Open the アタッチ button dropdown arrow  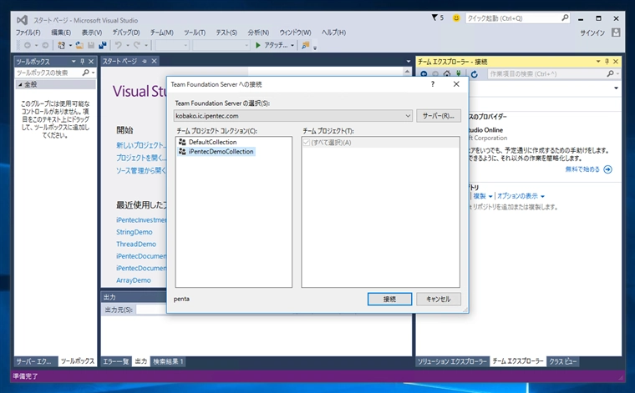[x=292, y=46]
